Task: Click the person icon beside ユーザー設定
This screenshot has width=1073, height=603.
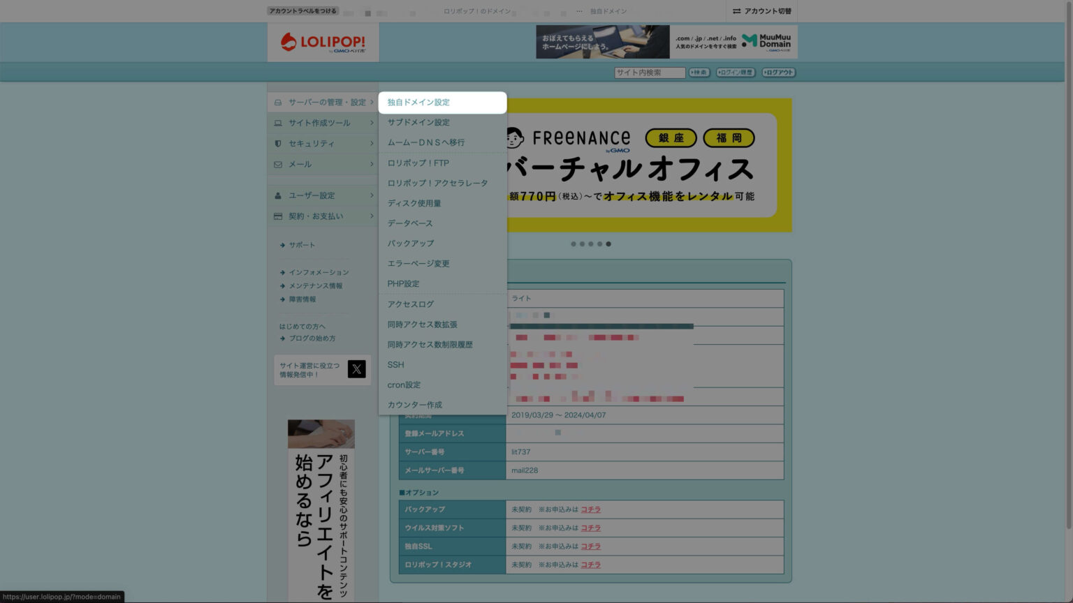Action: coord(277,195)
